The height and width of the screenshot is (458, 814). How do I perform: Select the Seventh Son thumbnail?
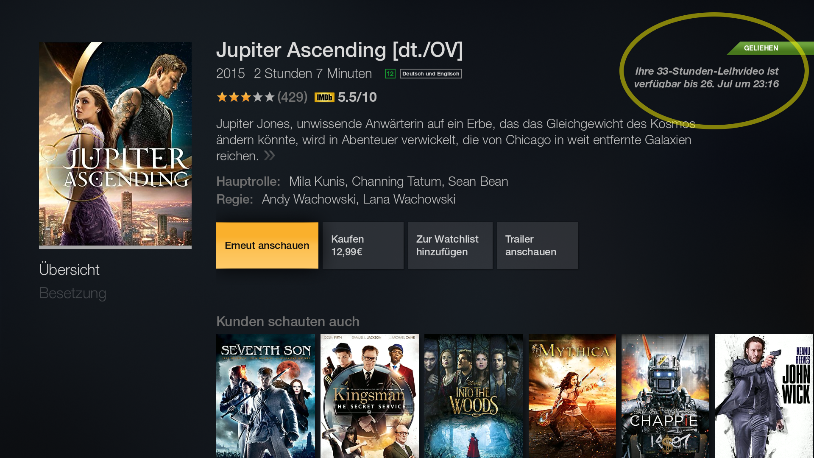pyautogui.click(x=265, y=396)
